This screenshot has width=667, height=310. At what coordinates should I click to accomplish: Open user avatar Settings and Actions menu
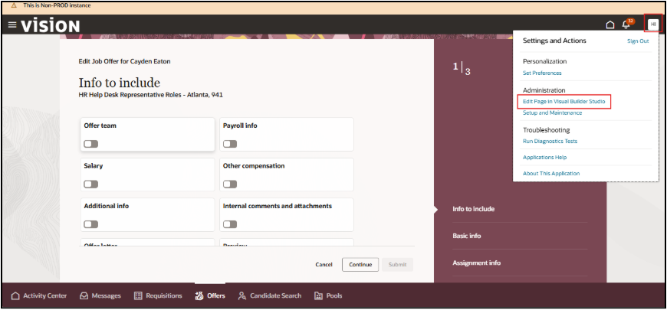click(653, 24)
